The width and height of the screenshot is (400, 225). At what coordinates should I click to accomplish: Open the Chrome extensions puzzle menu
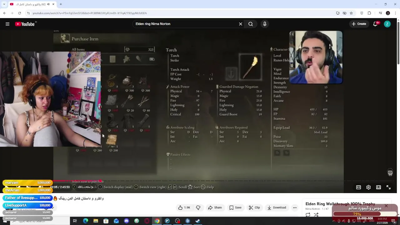click(369, 13)
